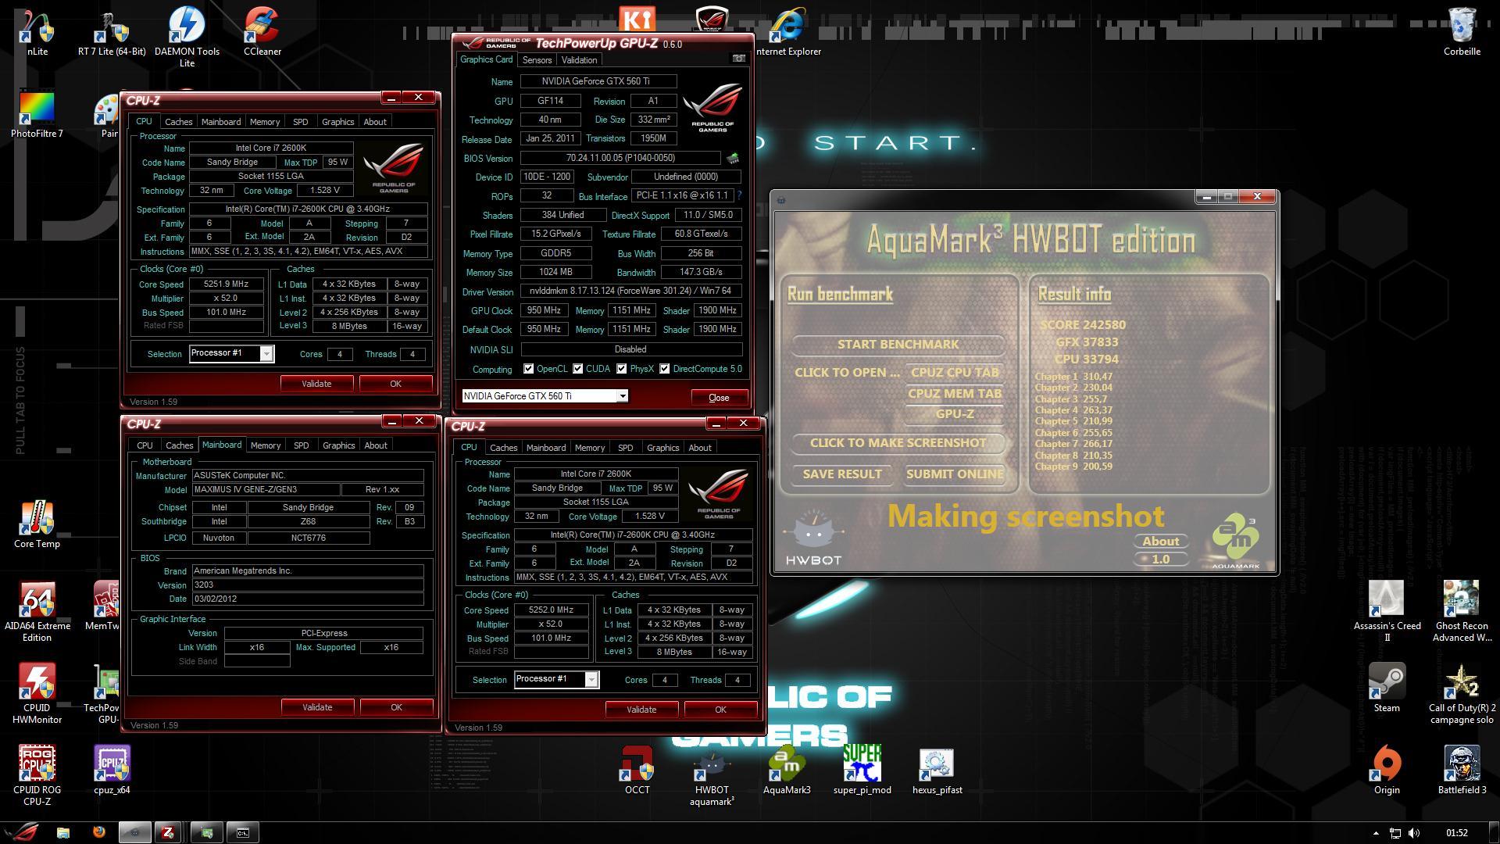Click PCI-E bus interface question mark
Image resolution: width=1500 pixels, height=844 pixels.
pyautogui.click(x=739, y=195)
